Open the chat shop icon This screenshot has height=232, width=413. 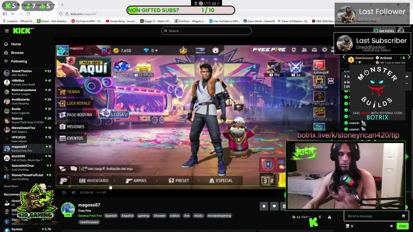coord(348,226)
